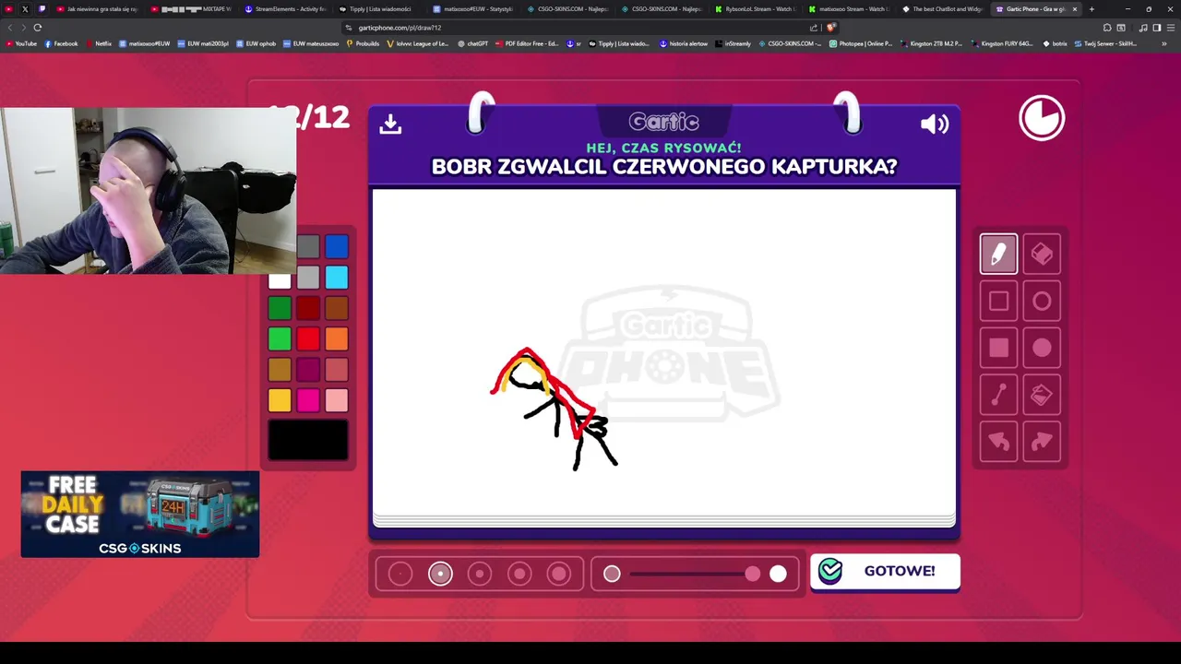This screenshot has height=664, width=1181.
Task: Switch to the matixoxoo Stream tab
Action: click(x=849, y=9)
